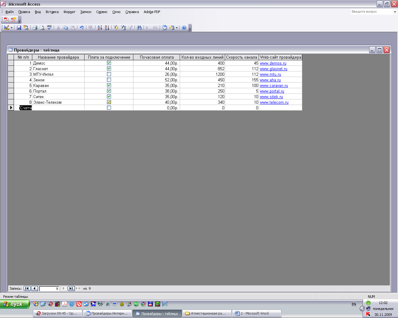Click the New Object AutoForm icon
This screenshot has height=318, width=398.
pos(171,28)
